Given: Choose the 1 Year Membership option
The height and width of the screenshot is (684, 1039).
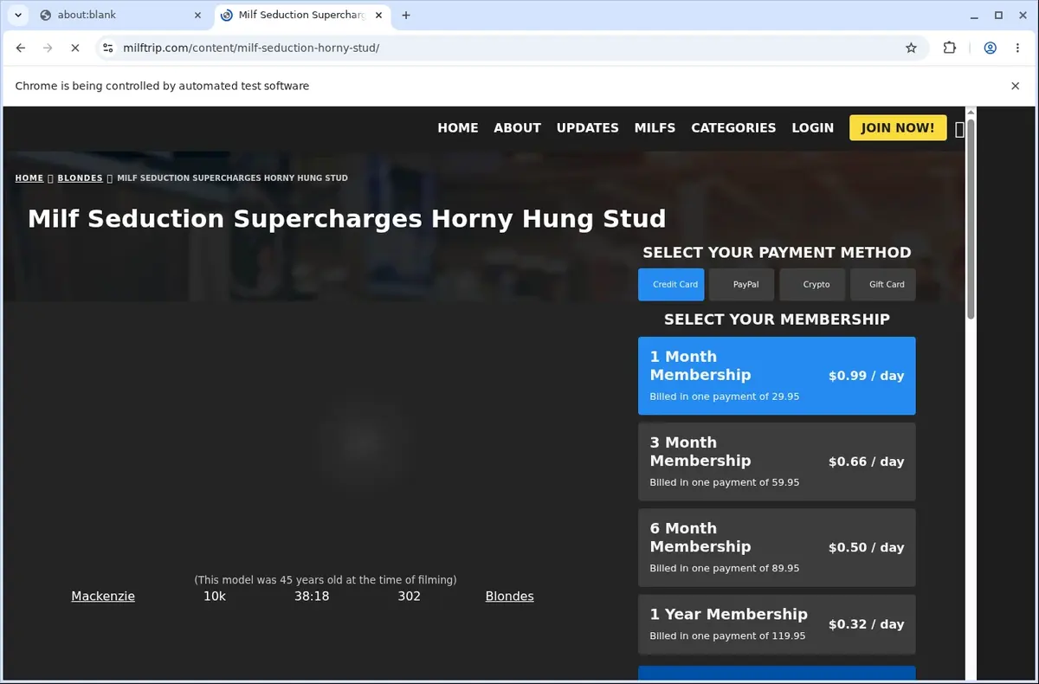Looking at the screenshot, I should tap(777, 624).
